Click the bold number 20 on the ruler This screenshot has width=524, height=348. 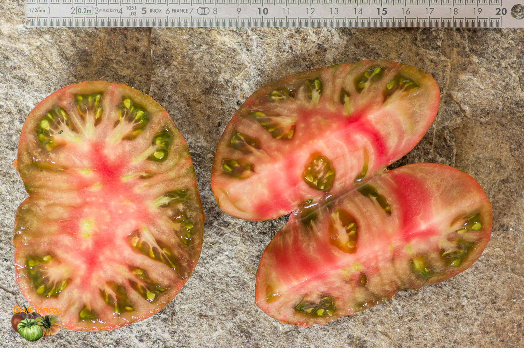(501, 11)
